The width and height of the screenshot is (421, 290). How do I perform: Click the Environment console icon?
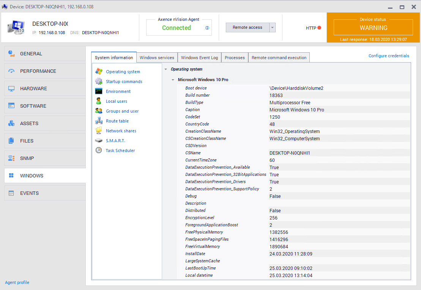pyautogui.click(x=99, y=91)
